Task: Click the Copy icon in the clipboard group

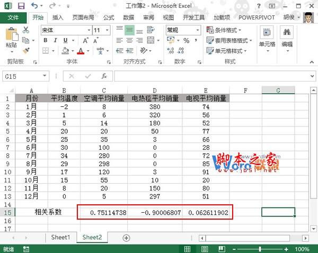Action: click(x=25, y=40)
